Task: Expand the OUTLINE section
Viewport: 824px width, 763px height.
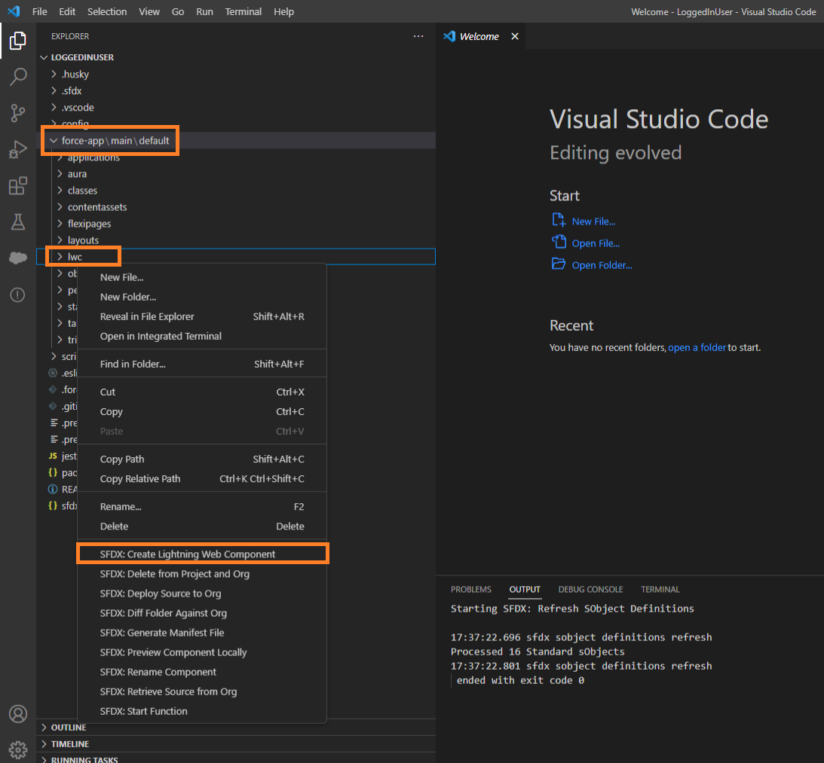Action: [69, 728]
